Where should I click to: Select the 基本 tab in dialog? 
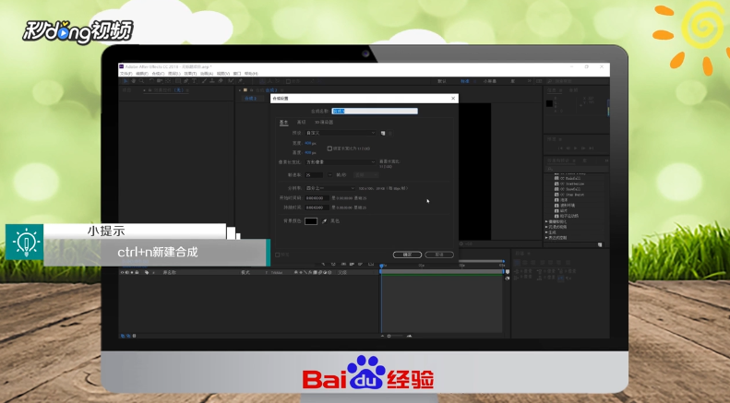tap(284, 122)
